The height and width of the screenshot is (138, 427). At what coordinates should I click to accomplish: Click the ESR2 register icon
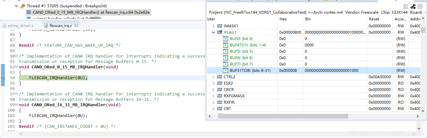(220, 83)
